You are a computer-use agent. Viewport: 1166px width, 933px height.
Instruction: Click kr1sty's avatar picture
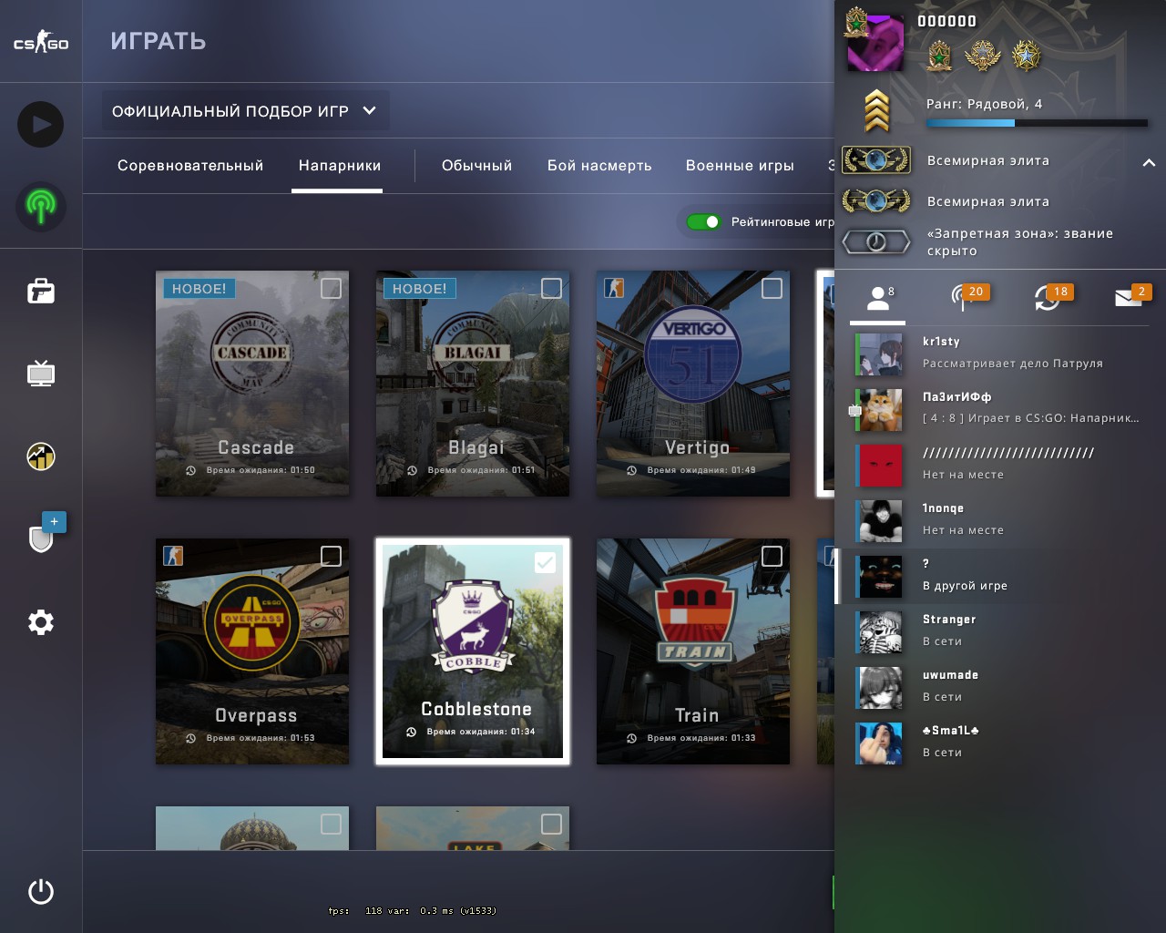coord(880,354)
